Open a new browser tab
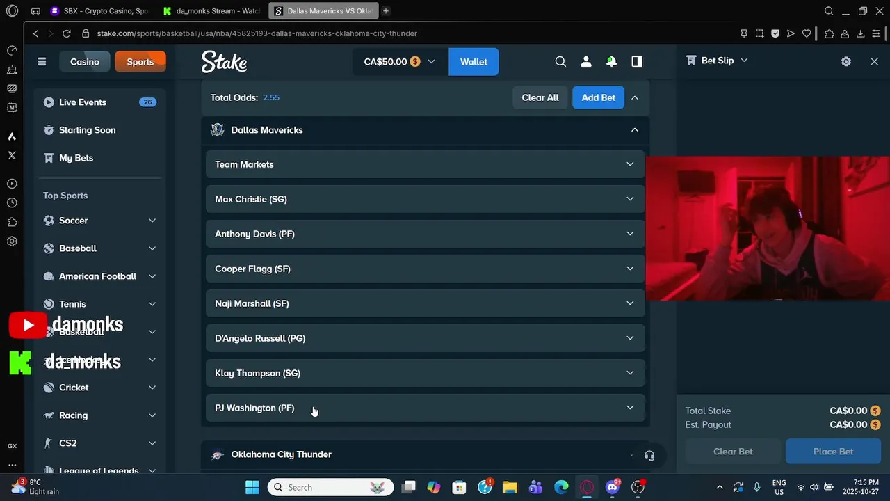 386,11
